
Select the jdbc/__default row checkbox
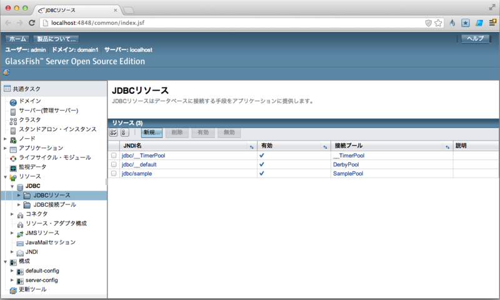tap(114, 164)
